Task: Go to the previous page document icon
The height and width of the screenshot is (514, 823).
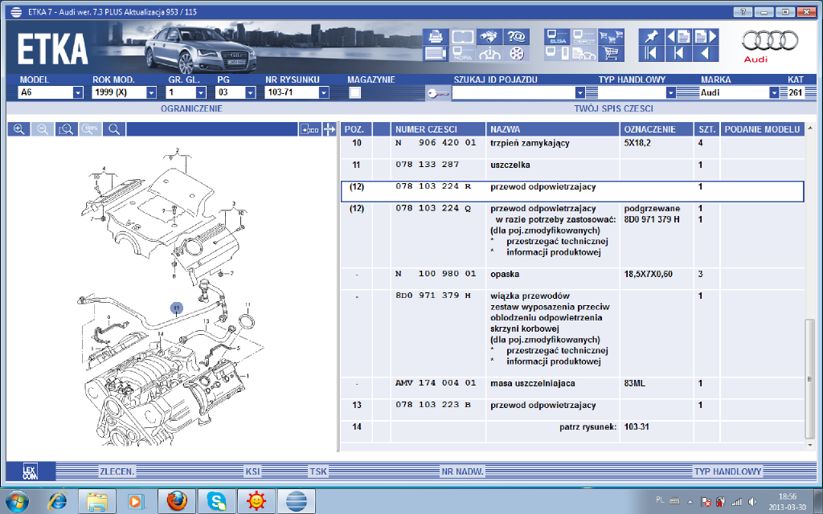Action: coord(678,37)
